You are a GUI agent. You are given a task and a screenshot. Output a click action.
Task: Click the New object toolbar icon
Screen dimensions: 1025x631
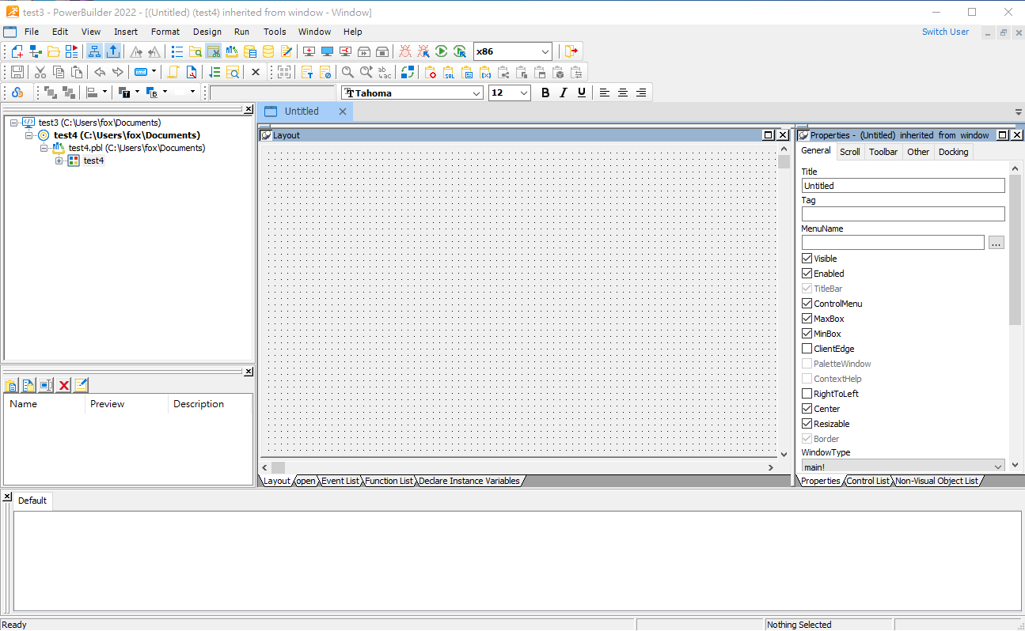pyautogui.click(x=17, y=51)
